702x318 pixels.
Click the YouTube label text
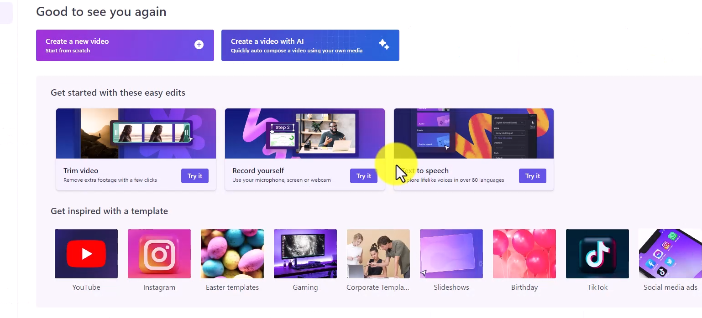(86, 287)
